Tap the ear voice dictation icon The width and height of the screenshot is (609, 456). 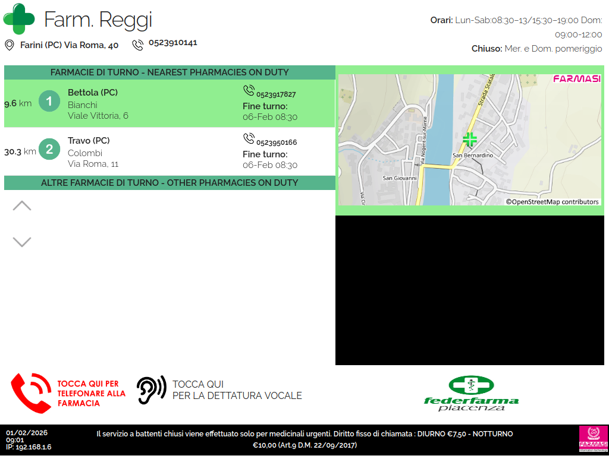pos(151,390)
